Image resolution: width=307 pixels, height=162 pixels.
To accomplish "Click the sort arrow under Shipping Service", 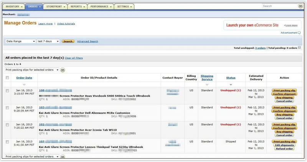I will click(x=207, y=85).
